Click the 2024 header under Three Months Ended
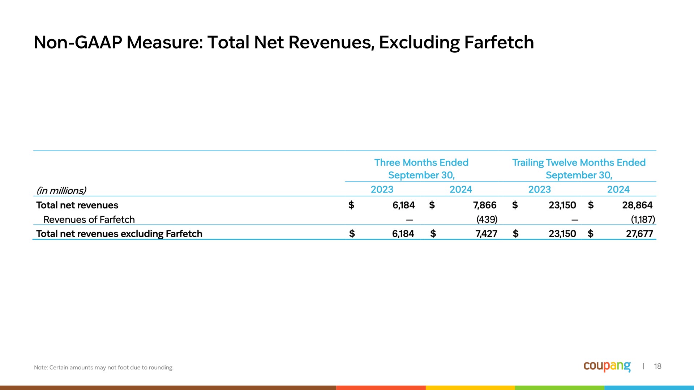This screenshot has height=390, width=694. [x=460, y=189]
